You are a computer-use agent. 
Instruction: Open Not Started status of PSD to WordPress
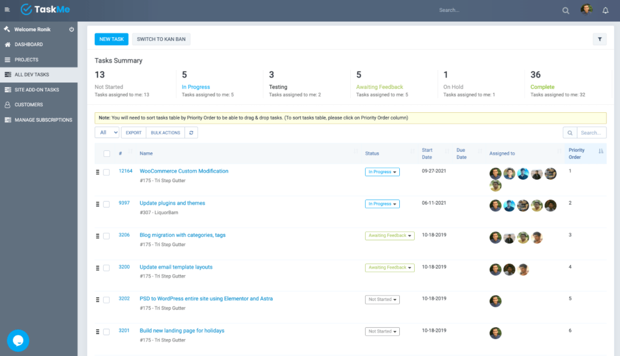[x=382, y=299]
